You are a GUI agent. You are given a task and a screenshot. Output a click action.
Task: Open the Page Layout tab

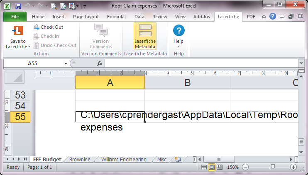(x=86, y=17)
